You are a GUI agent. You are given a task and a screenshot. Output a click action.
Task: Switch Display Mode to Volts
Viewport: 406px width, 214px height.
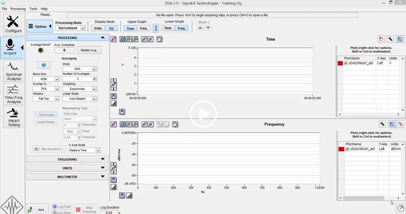(x=98, y=28)
